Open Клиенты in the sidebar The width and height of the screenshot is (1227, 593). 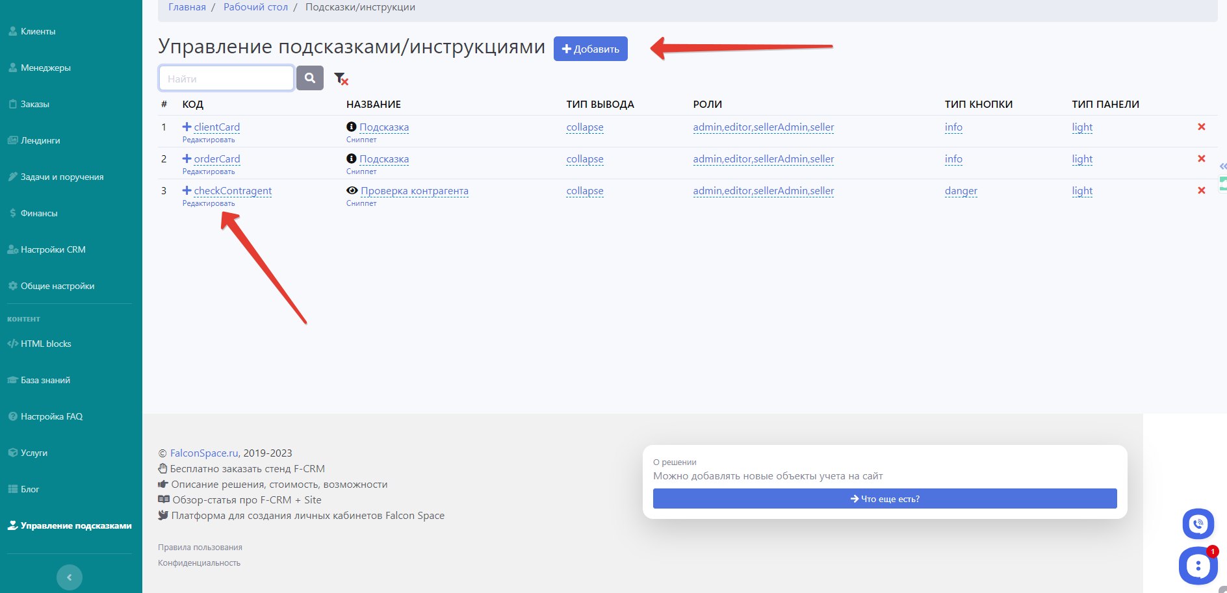[x=38, y=31]
